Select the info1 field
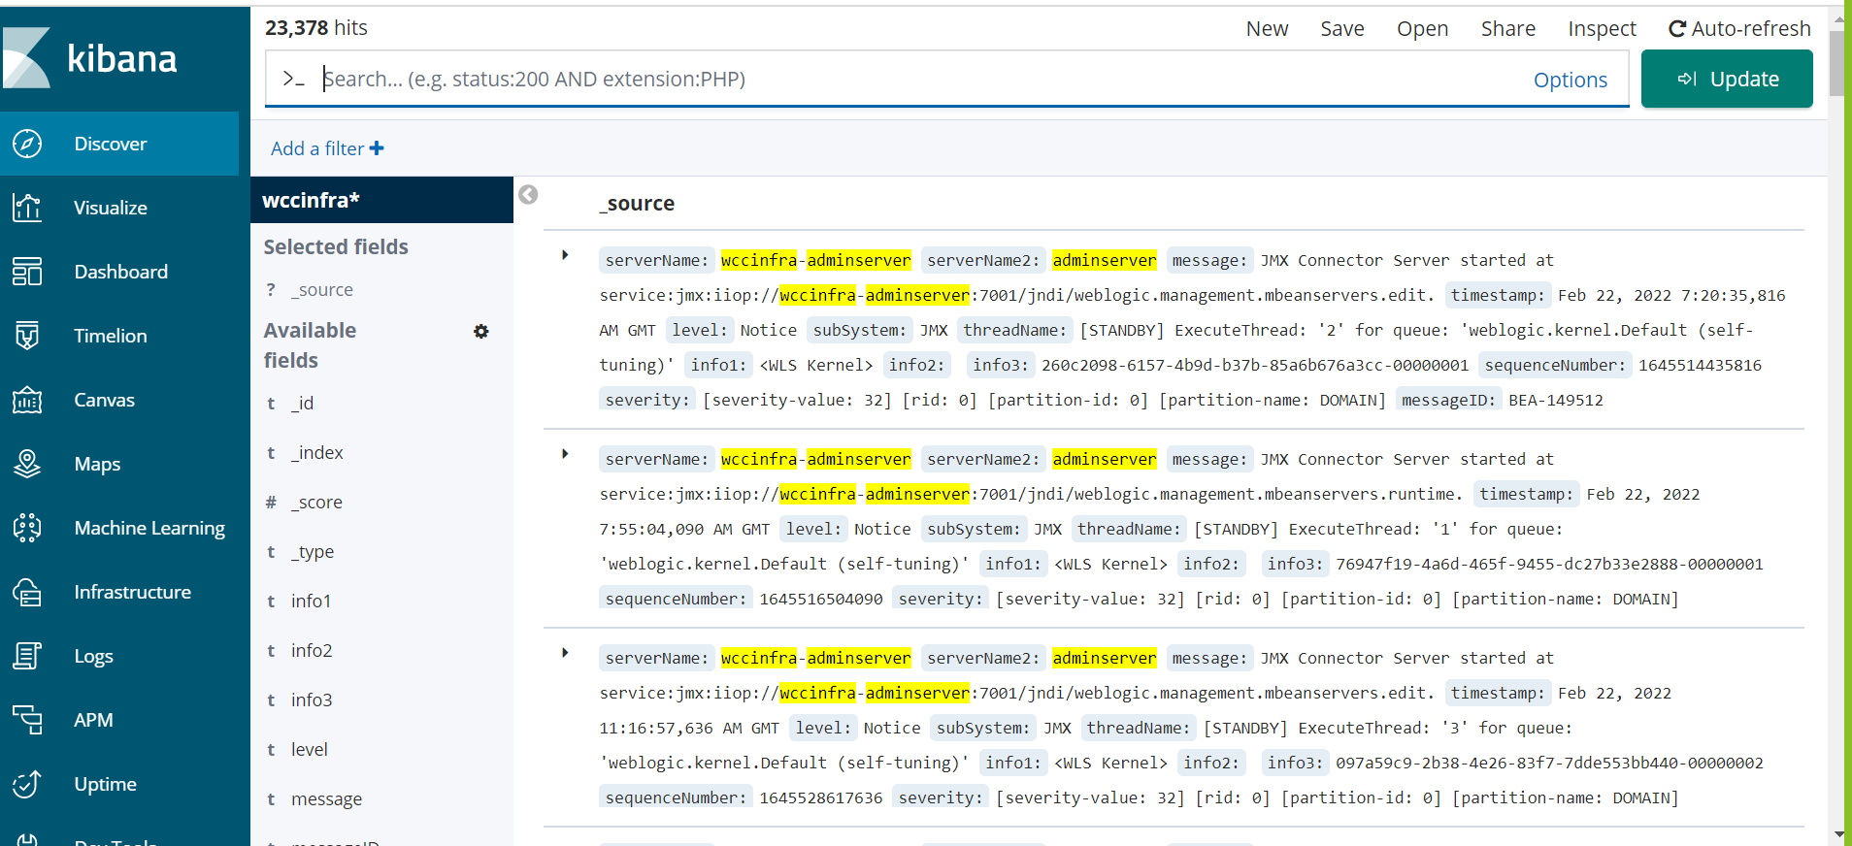The width and height of the screenshot is (1852, 846). click(312, 602)
